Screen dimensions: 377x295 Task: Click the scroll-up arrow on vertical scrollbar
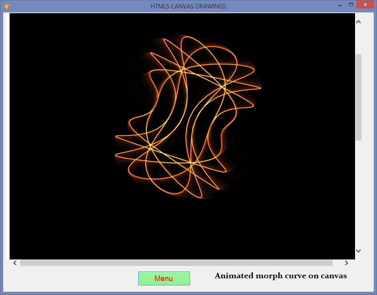click(358, 22)
